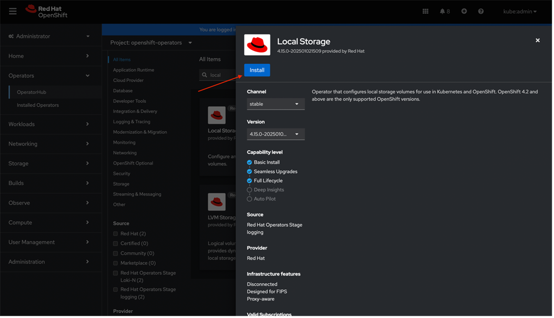Image resolution: width=554 pixels, height=318 pixels.
Task: Check the Community (0) source filter
Action: click(x=115, y=253)
